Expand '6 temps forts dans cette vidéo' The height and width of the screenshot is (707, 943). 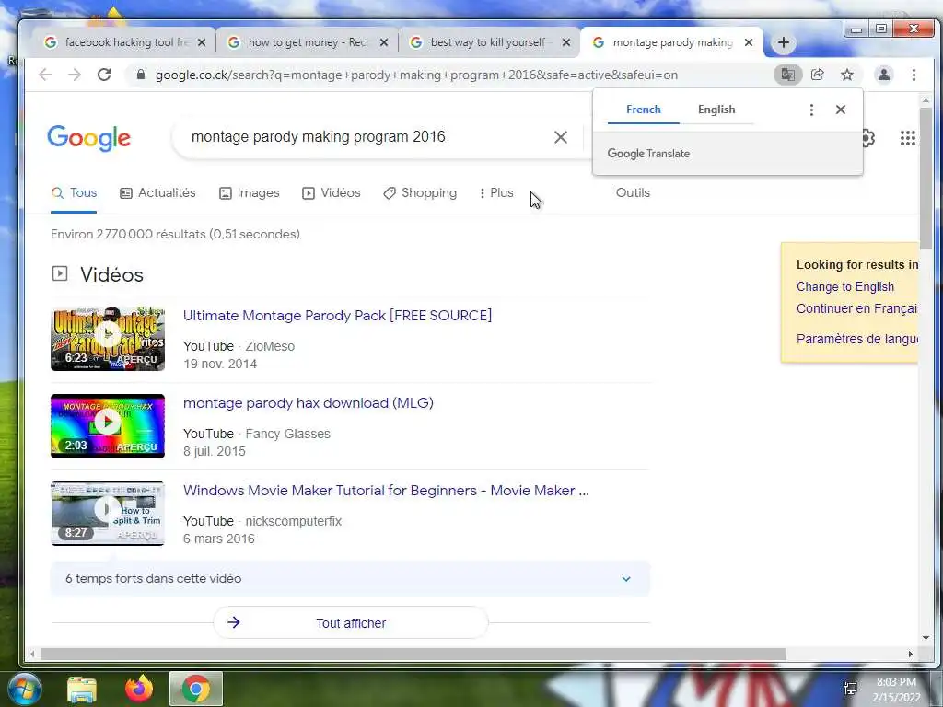[x=350, y=578]
